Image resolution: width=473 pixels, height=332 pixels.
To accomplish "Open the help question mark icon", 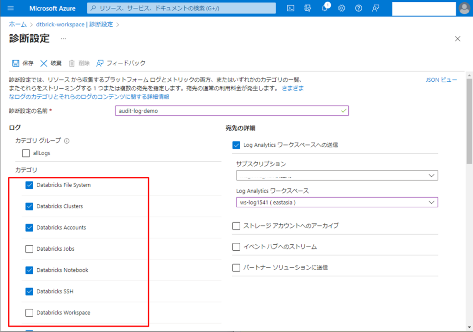I will tap(358, 8).
